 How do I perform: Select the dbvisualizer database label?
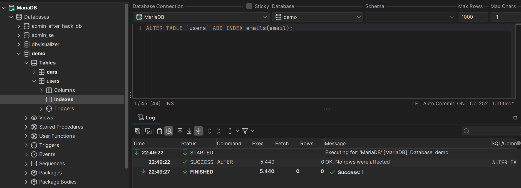click(45, 44)
